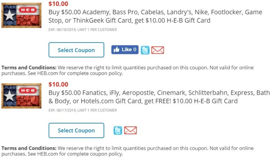The height and width of the screenshot is (160, 275).
Task: Click the Fanatics, iFly coupon description
Action: (159, 97)
